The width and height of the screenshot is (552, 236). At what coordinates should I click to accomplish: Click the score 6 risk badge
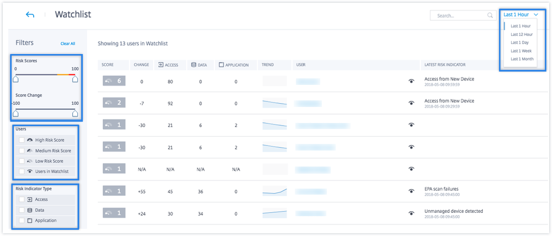click(114, 81)
